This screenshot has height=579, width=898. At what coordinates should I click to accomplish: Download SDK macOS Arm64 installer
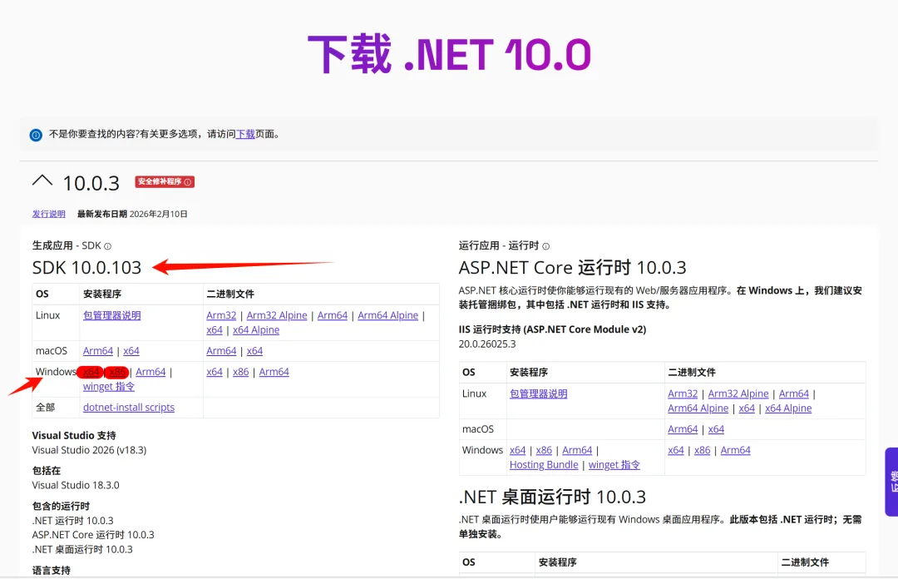pos(98,351)
